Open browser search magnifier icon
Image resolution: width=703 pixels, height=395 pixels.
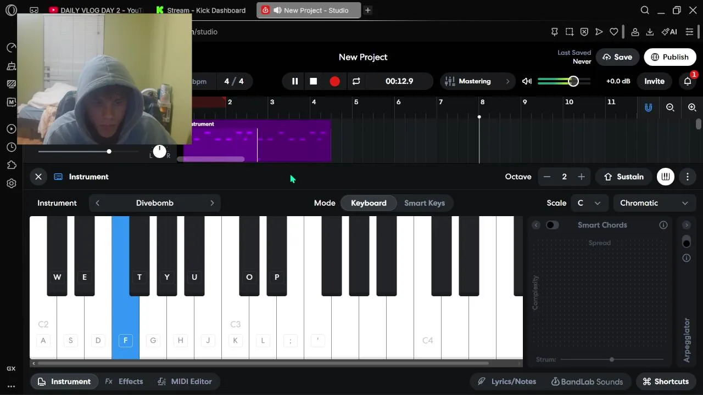(645, 10)
